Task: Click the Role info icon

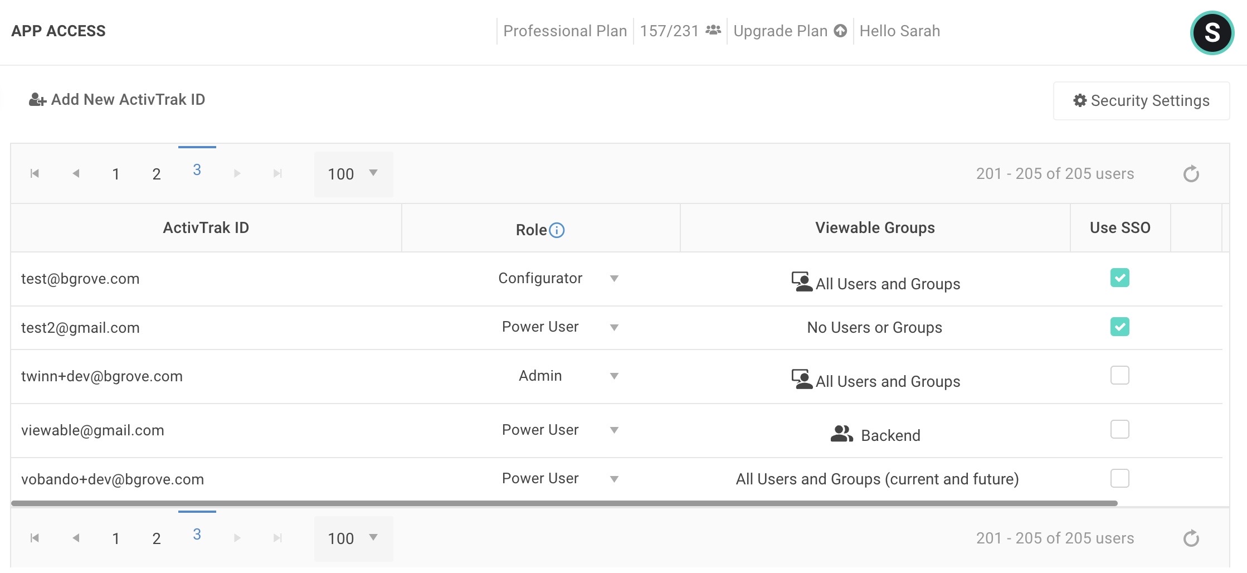Action: tap(557, 230)
